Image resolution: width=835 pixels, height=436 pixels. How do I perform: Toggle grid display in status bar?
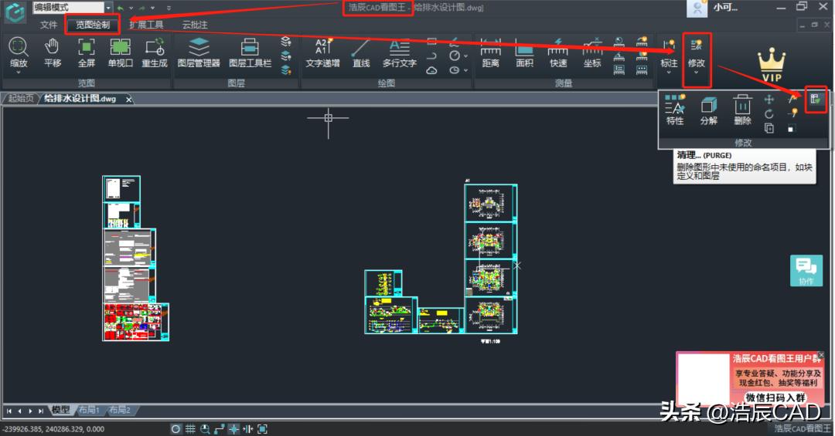(190, 429)
